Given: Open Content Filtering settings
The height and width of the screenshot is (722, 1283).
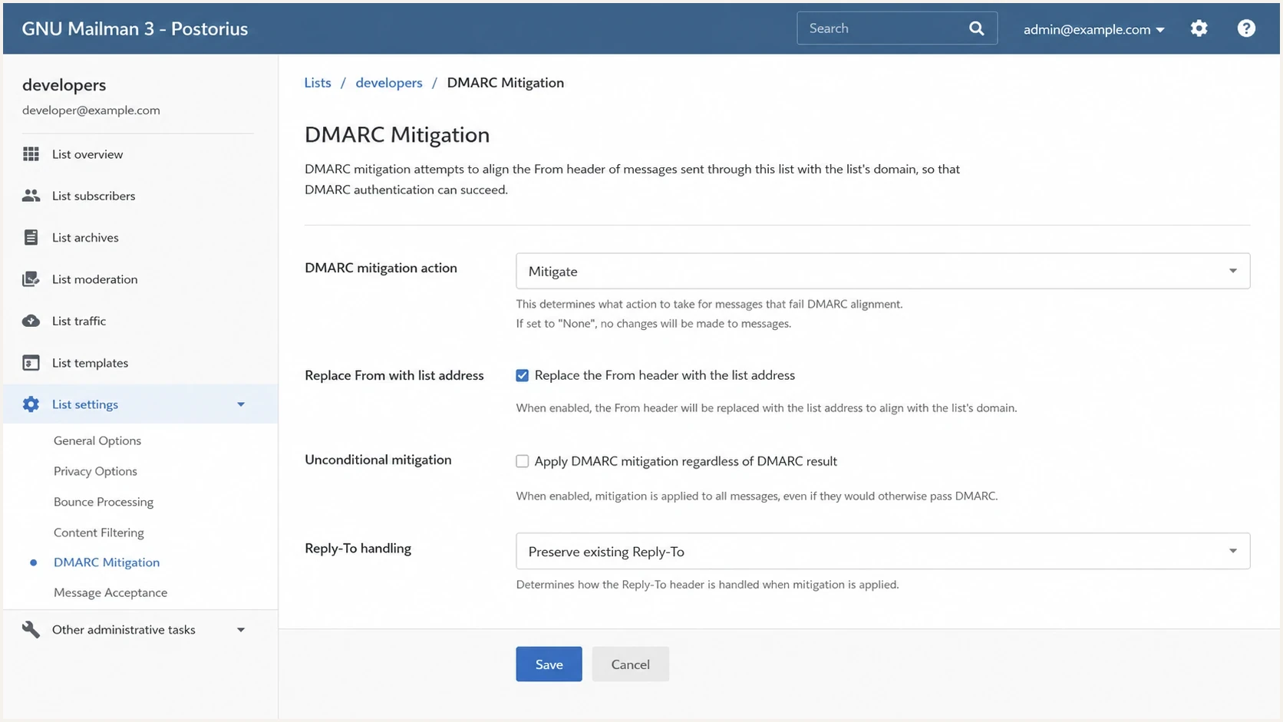Looking at the screenshot, I should coord(99,532).
